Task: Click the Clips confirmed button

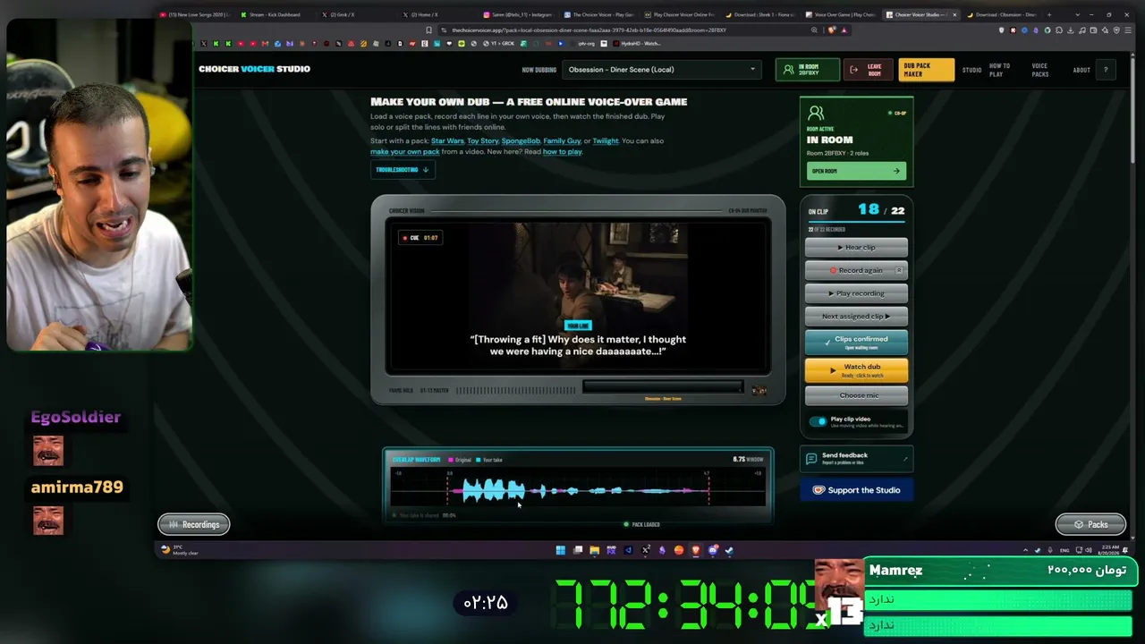Action: click(x=856, y=342)
